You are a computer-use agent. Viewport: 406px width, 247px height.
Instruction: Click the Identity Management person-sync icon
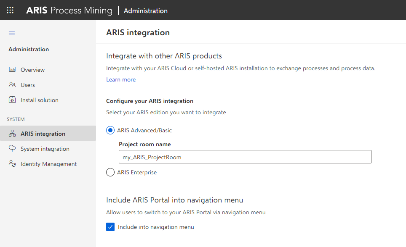(x=12, y=163)
